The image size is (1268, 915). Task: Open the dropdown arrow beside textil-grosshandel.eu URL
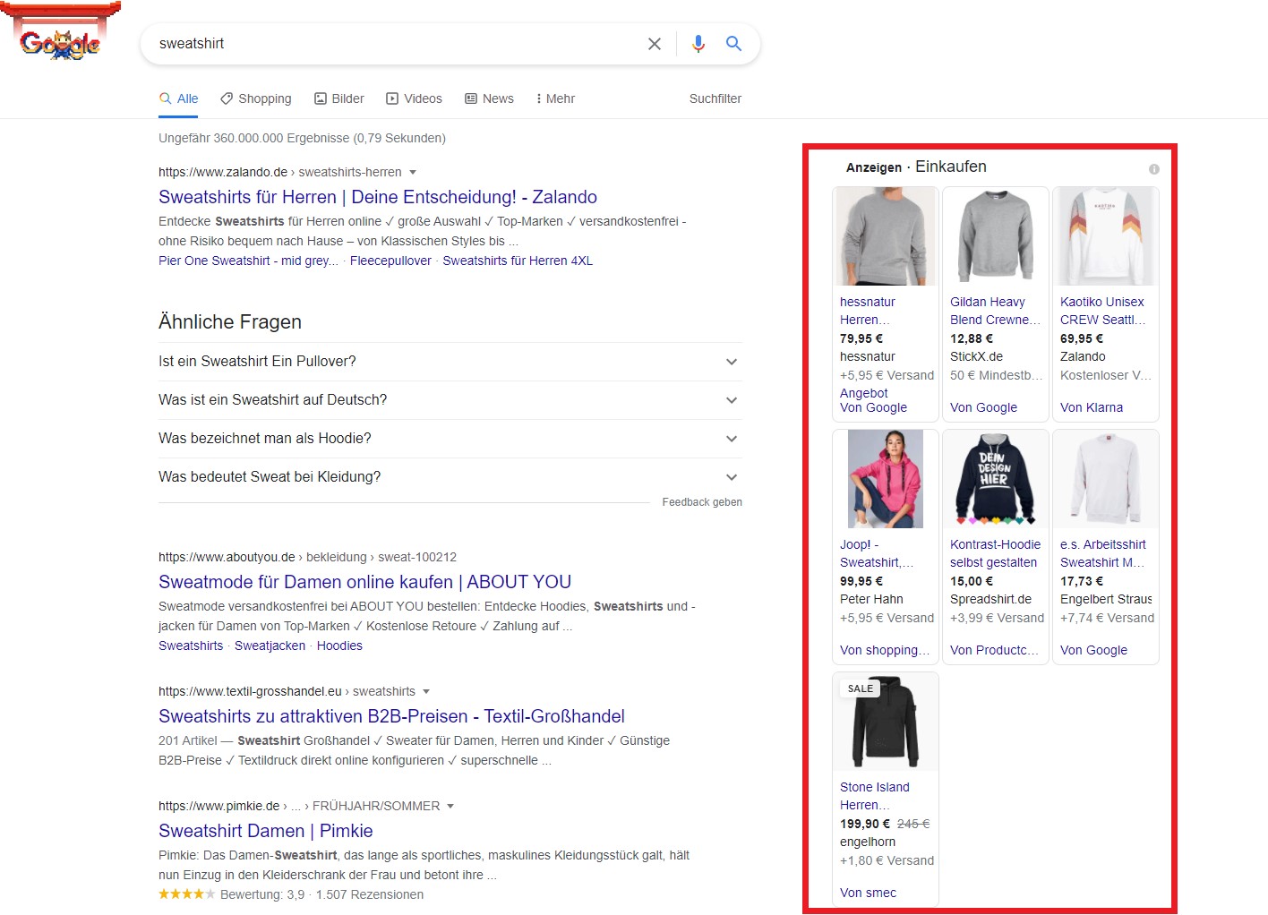click(x=426, y=691)
